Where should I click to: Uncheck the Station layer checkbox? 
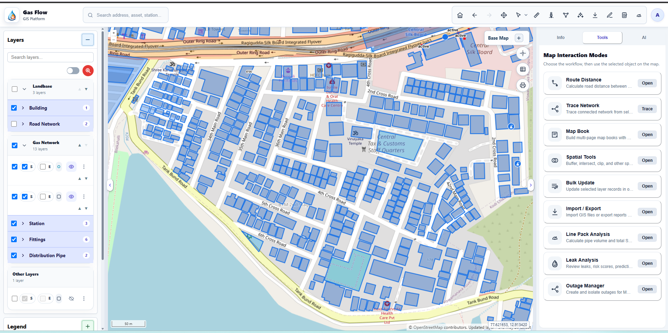pyautogui.click(x=14, y=223)
